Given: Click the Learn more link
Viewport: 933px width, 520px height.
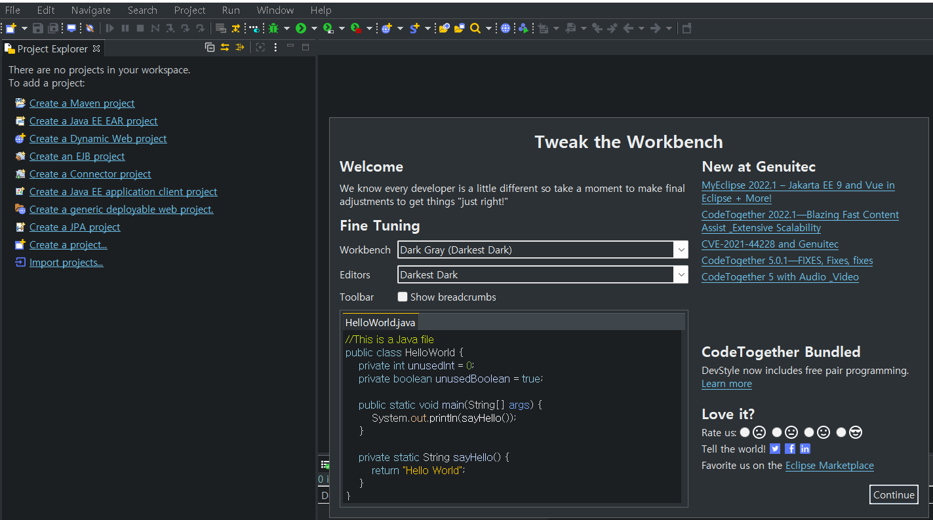Looking at the screenshot, I should coord(726,383).
